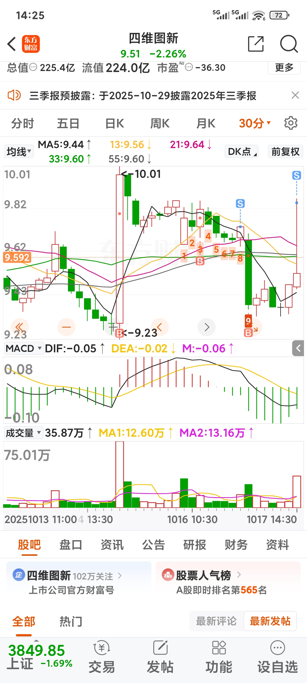This screenshot has height=683, width=307.
Task: Select the 股吧 tab
Action: click(29, 544)
